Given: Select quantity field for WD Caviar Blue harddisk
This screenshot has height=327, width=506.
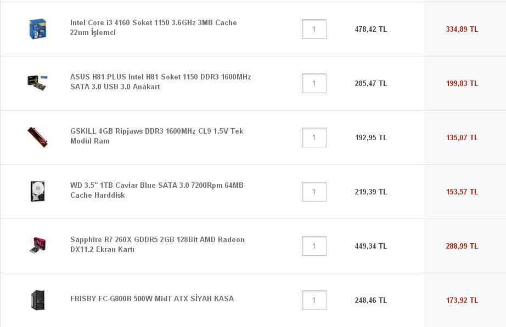Looking at the screenshot, I should tap(314, 192).
